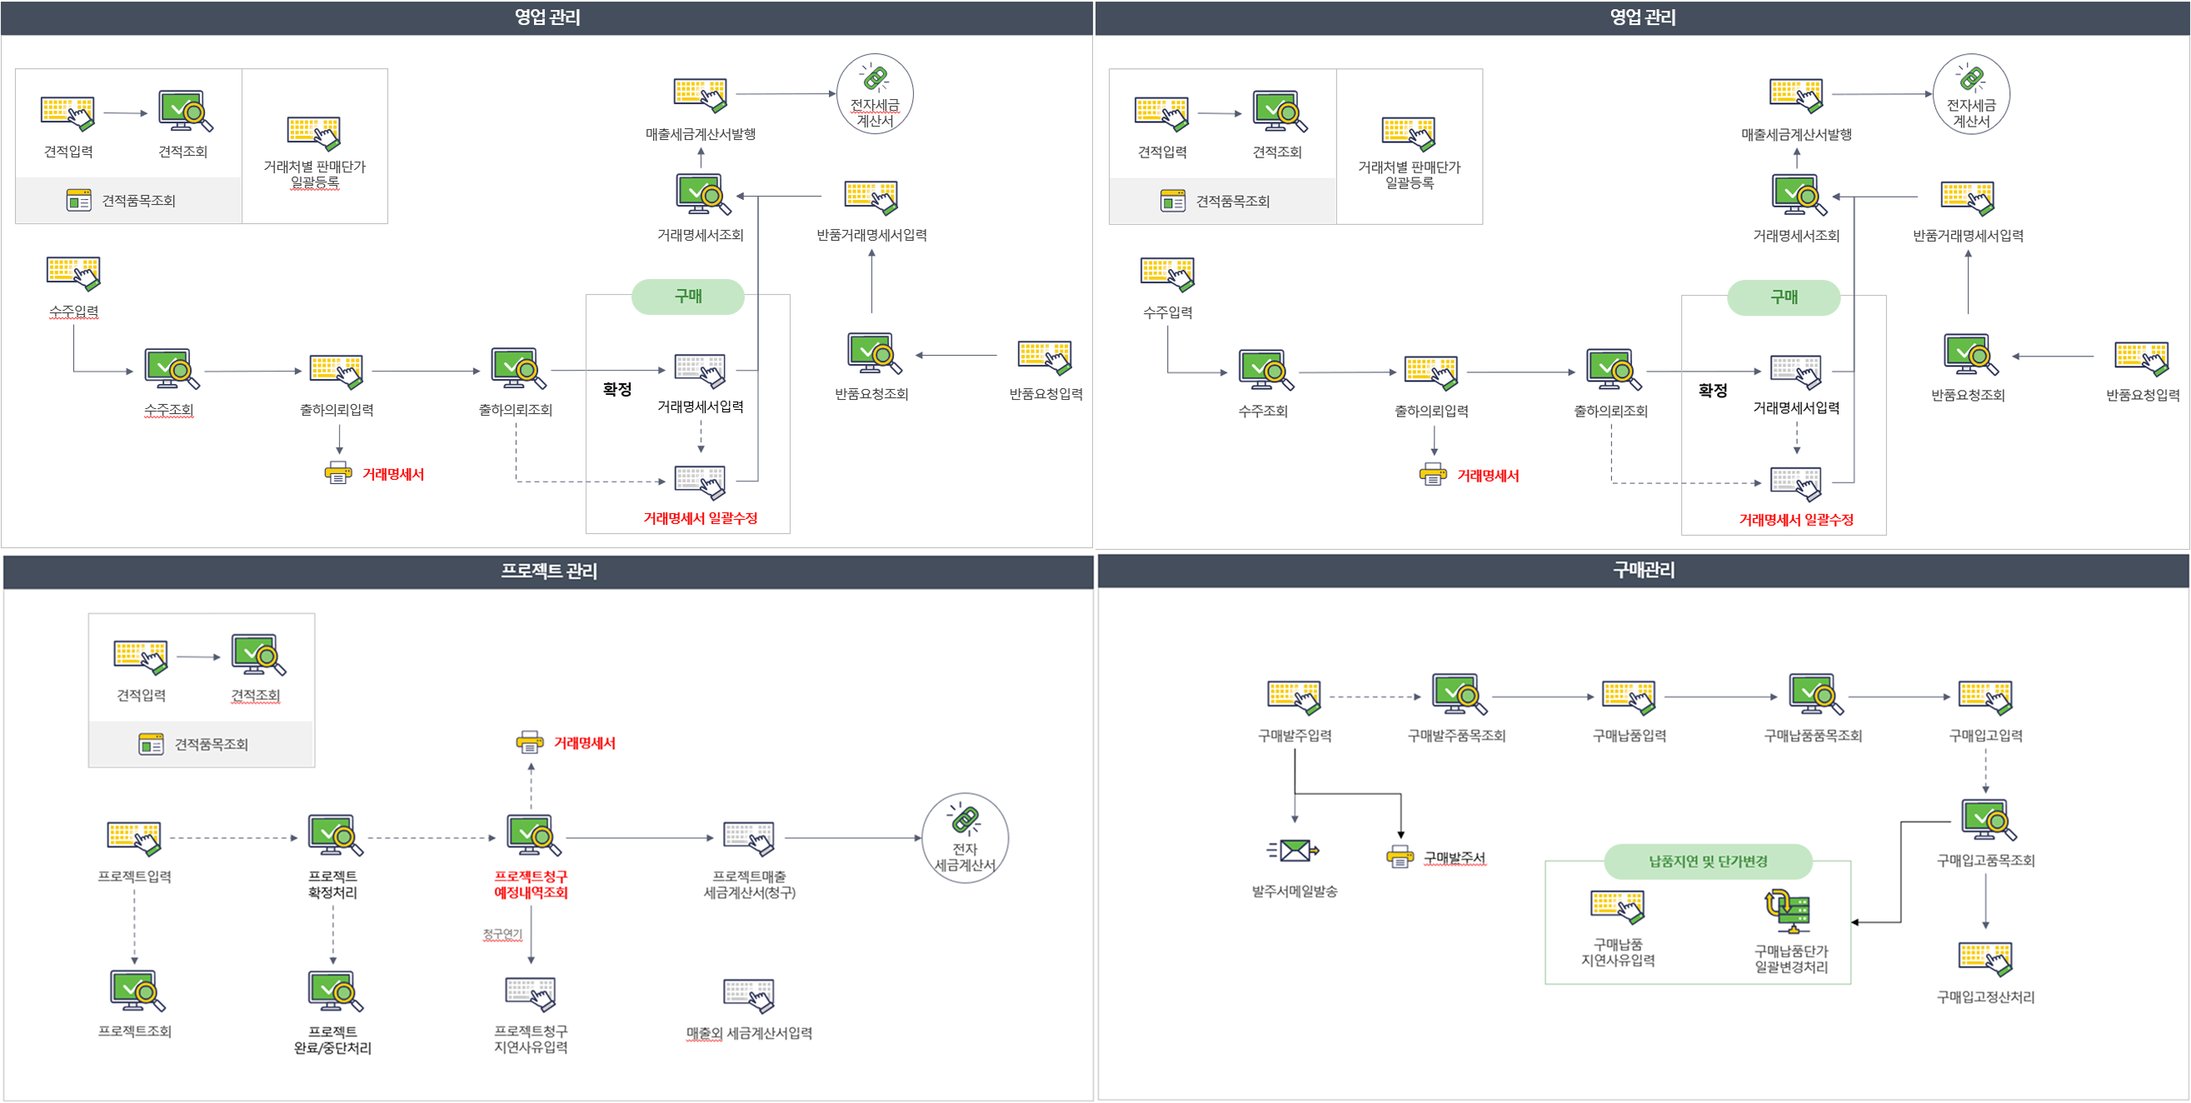The width and height of the screenshot is (2191, 1103).
Task: Click the 매출외 세금계산서입력 icon
Action: (x=748, y=995)
